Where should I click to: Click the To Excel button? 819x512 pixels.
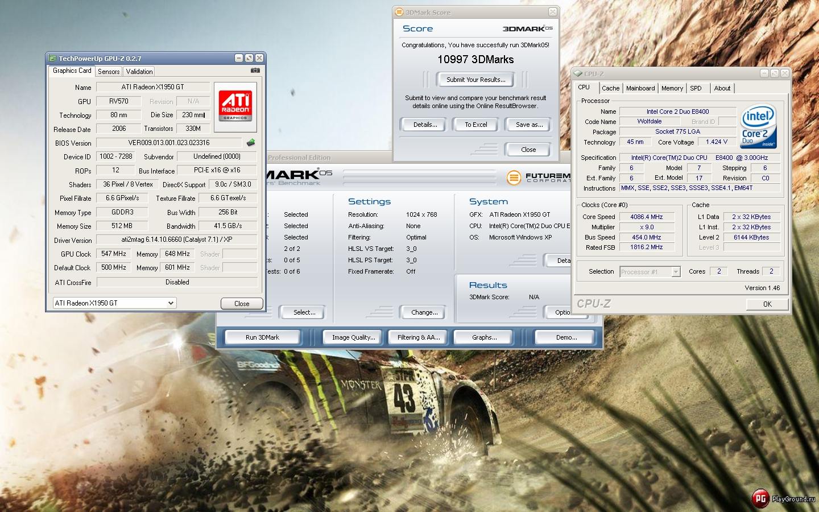476,125
